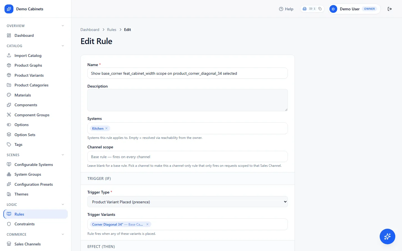Click the Constraints shield icon

[9, 224]
